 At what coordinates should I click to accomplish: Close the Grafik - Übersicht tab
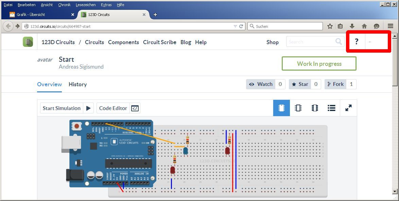coord(72,15)
